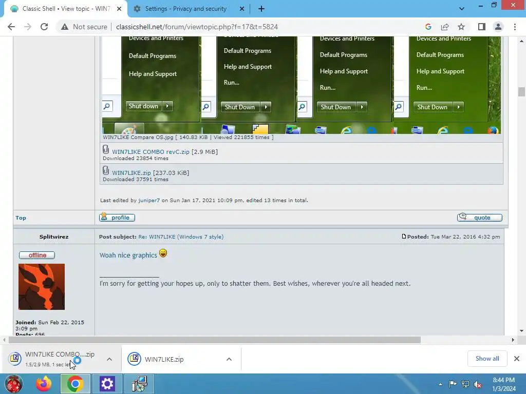Open Chrome three-dot menu
Image resolution: width=526 pixels, height=394 pixels.
tap(515, 27)
